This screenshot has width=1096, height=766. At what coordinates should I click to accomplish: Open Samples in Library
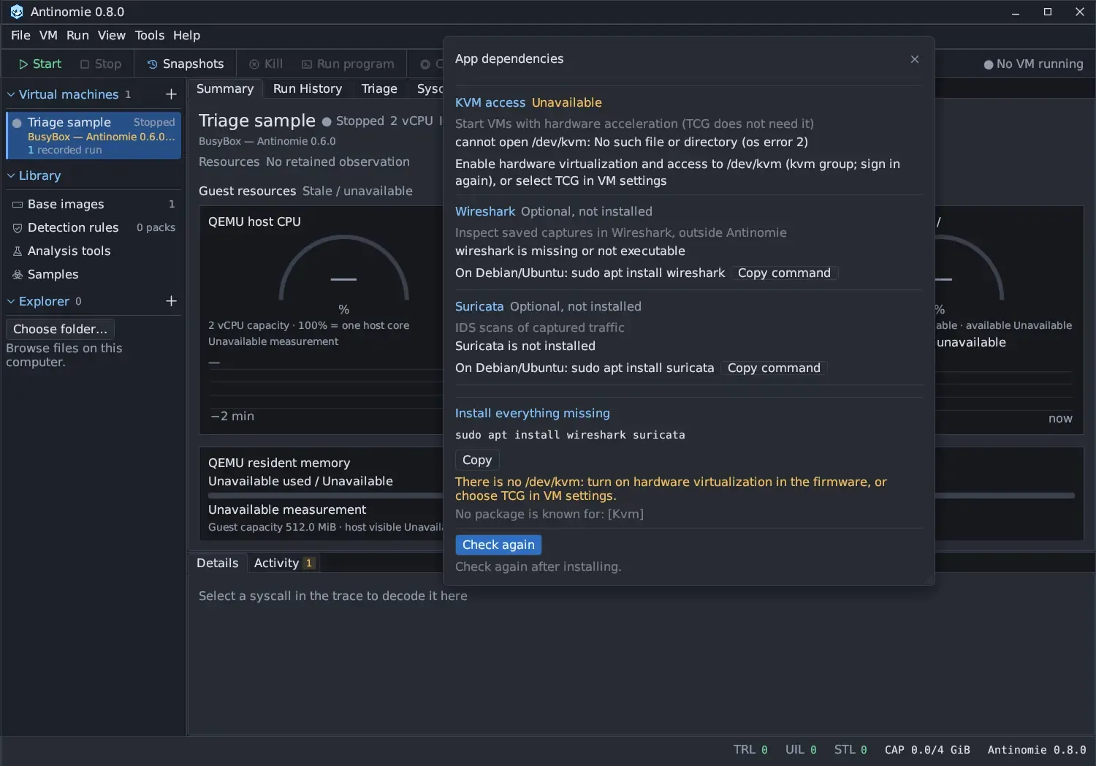pos(94,274)
